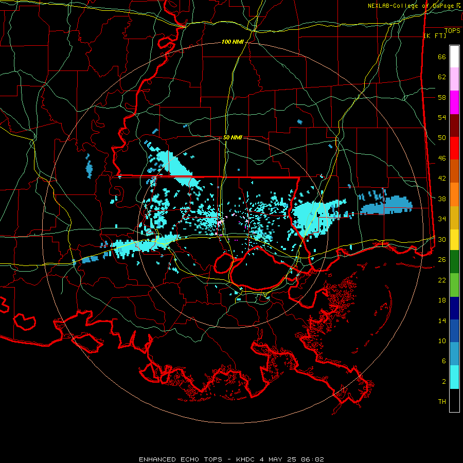This screenshot has height=463, width=463.
Task: Click the NEXLAB-College of DuPage watermark text
Action: tap(414, 6)
